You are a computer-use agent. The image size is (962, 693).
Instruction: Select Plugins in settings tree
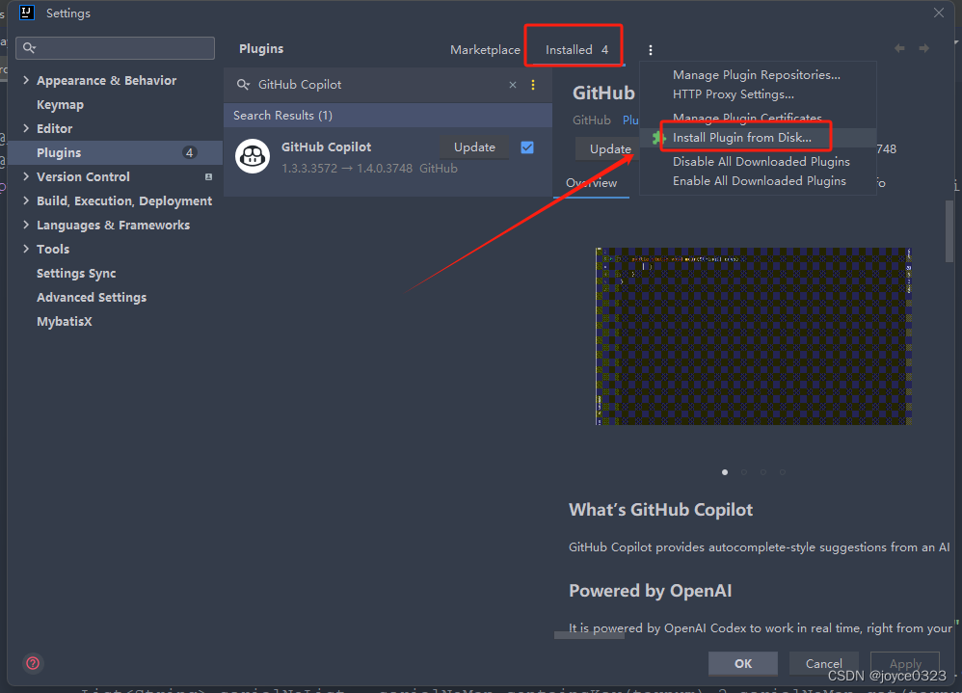tap(116, 152)
